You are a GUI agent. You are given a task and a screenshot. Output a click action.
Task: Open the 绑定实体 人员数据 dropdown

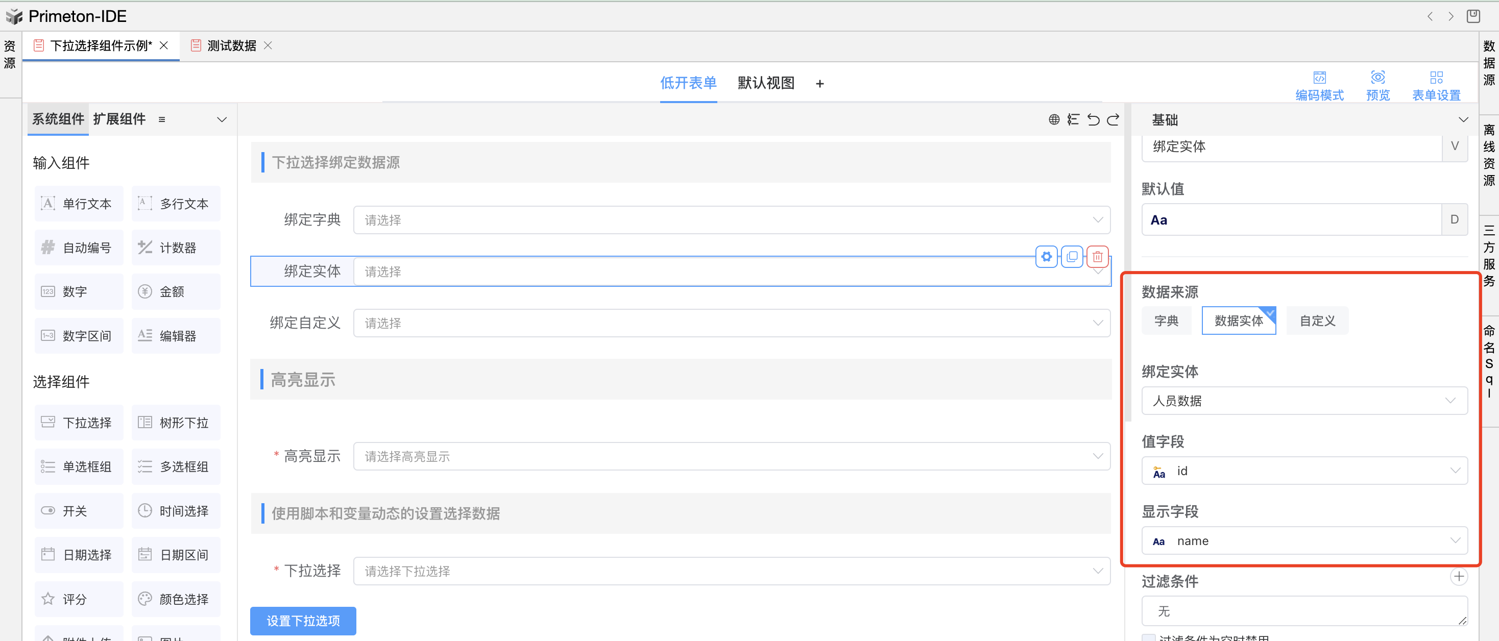click(1303, 401)
